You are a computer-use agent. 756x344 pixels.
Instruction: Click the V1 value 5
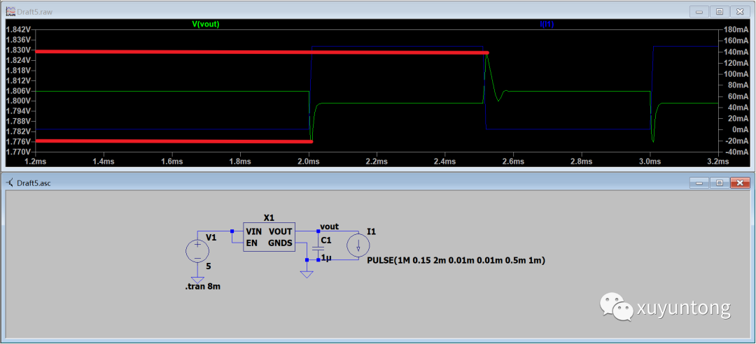click(x=209, y=266)
